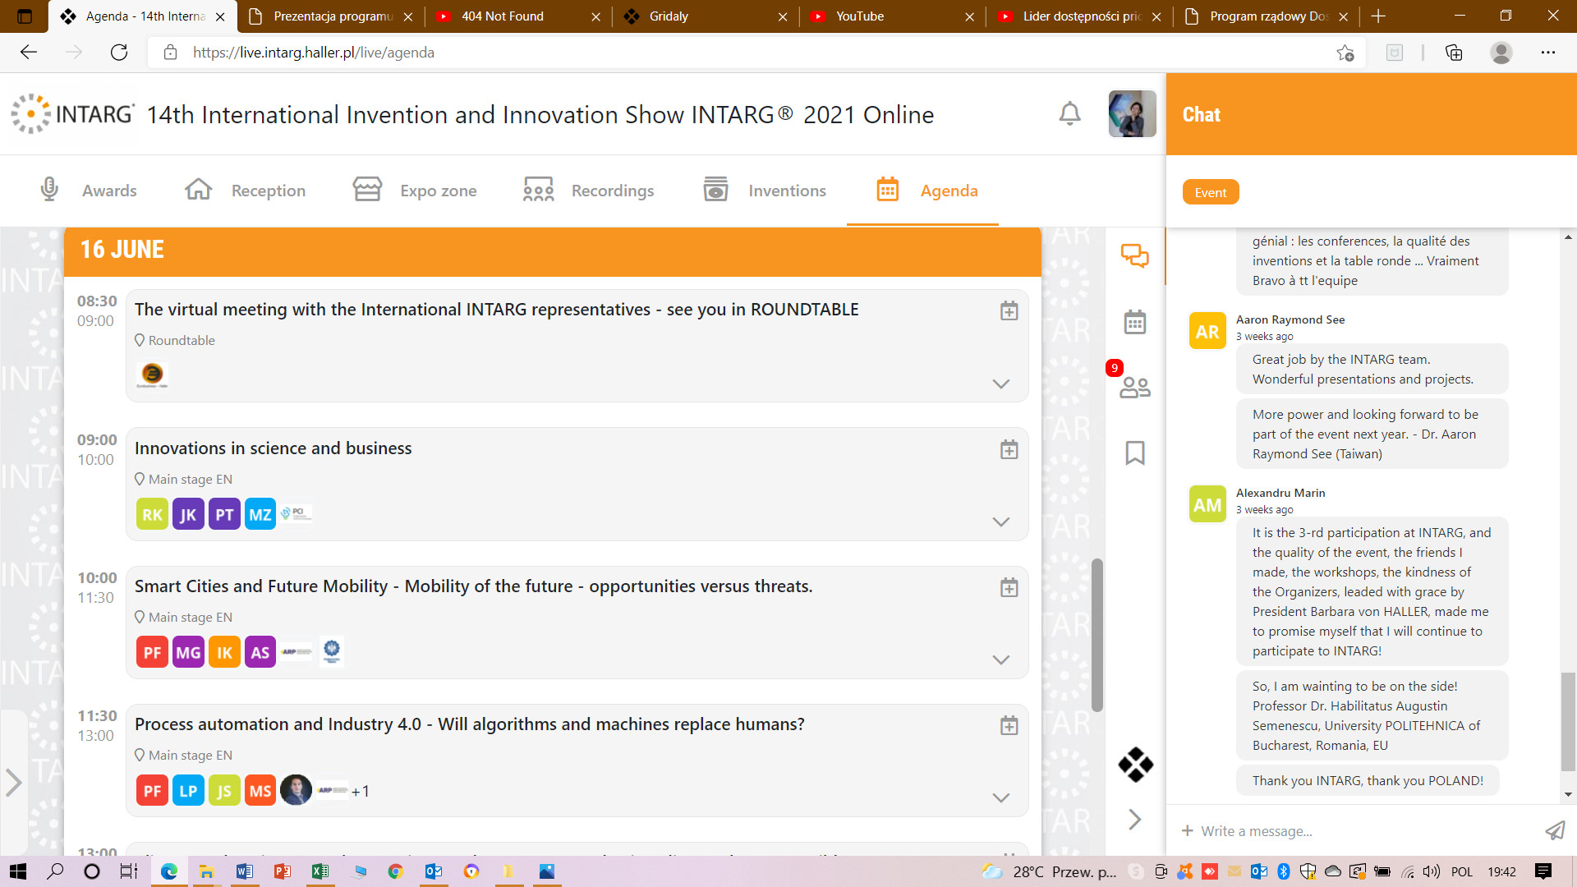
Task: Click the Event chat filter button
Action: click(x=1211, y=192)
